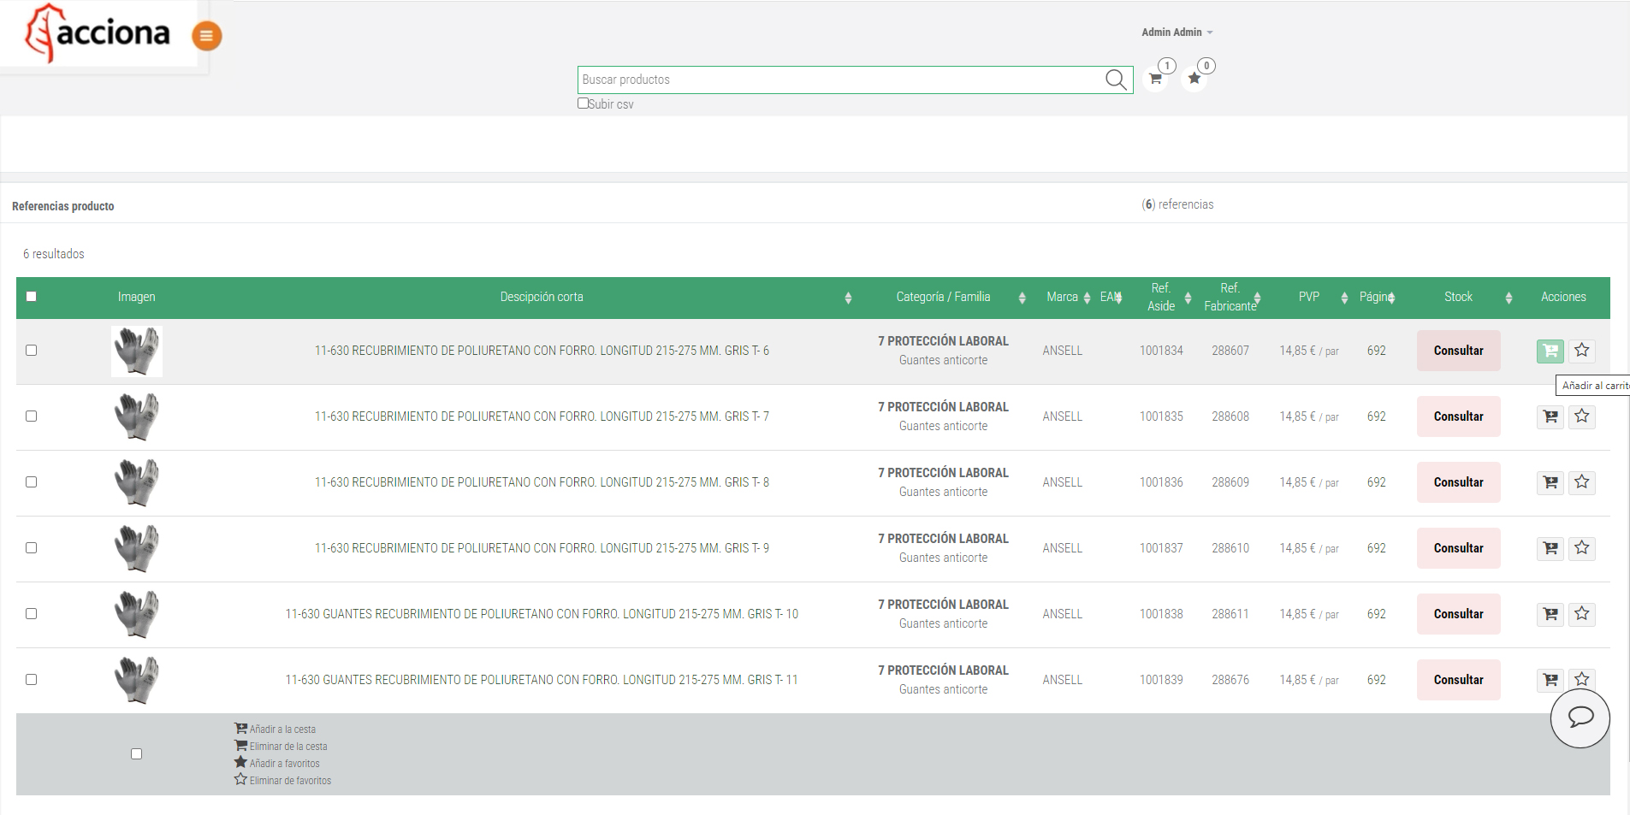Viewport: 1630px width, 815px height.
Task: Open the favorites star in header
Action: click(x=1194, y=79)
